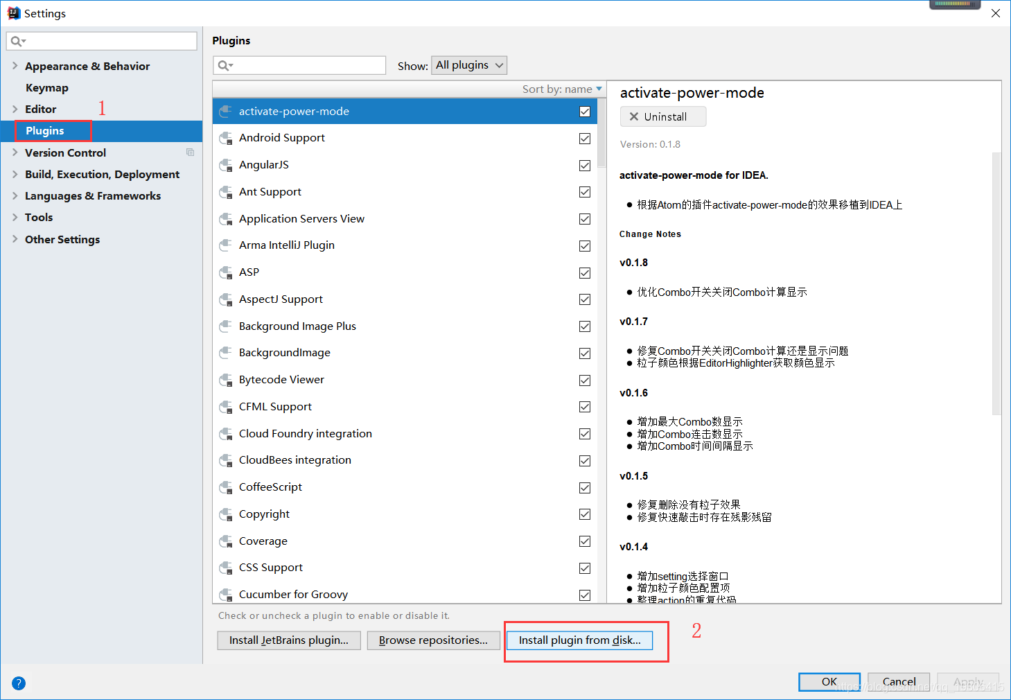Click the CoffeeScript plugin icon
Viewport: 1011px width, 700px height.
pyautogui.click(x=225, y=487)
